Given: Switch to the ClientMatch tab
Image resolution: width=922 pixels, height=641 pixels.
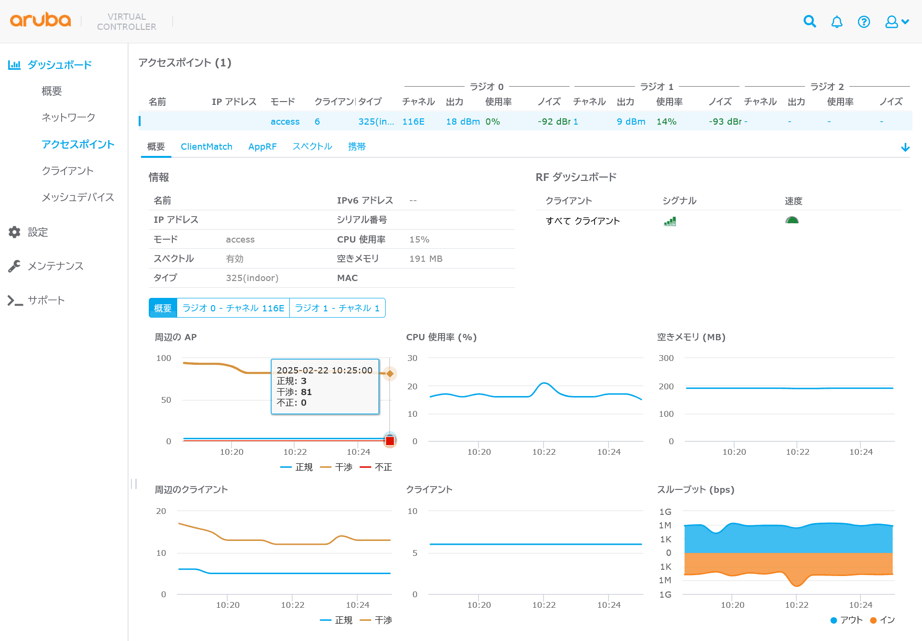Looking at the screenshot, I should (x=206, y=146).
